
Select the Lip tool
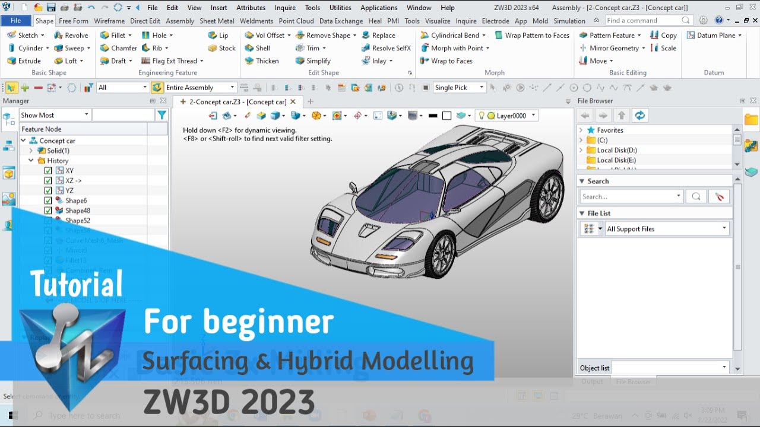point(218,36)
